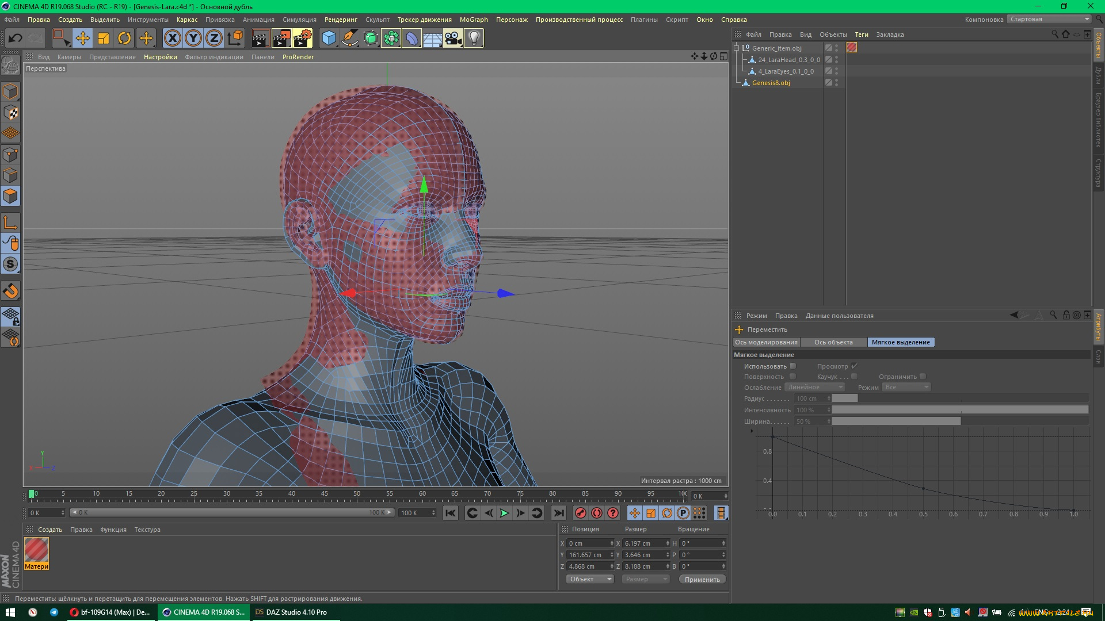Collapse the Generic_item.obj tree node
The height and width of the screenshot is (621, 1105).
(x=736, y=48)
